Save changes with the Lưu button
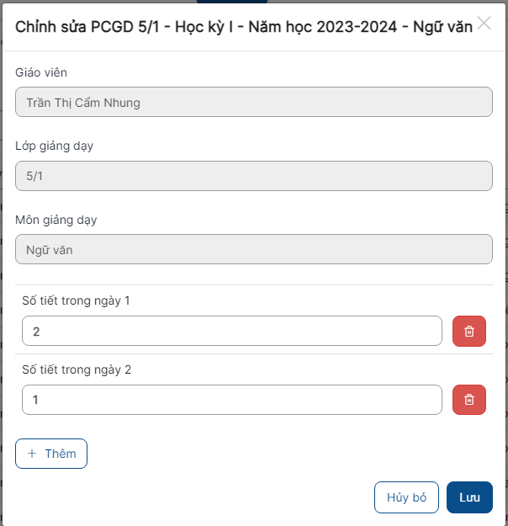Screen dimensions: 508x526 pyautogui.click(x=469, y=497)
